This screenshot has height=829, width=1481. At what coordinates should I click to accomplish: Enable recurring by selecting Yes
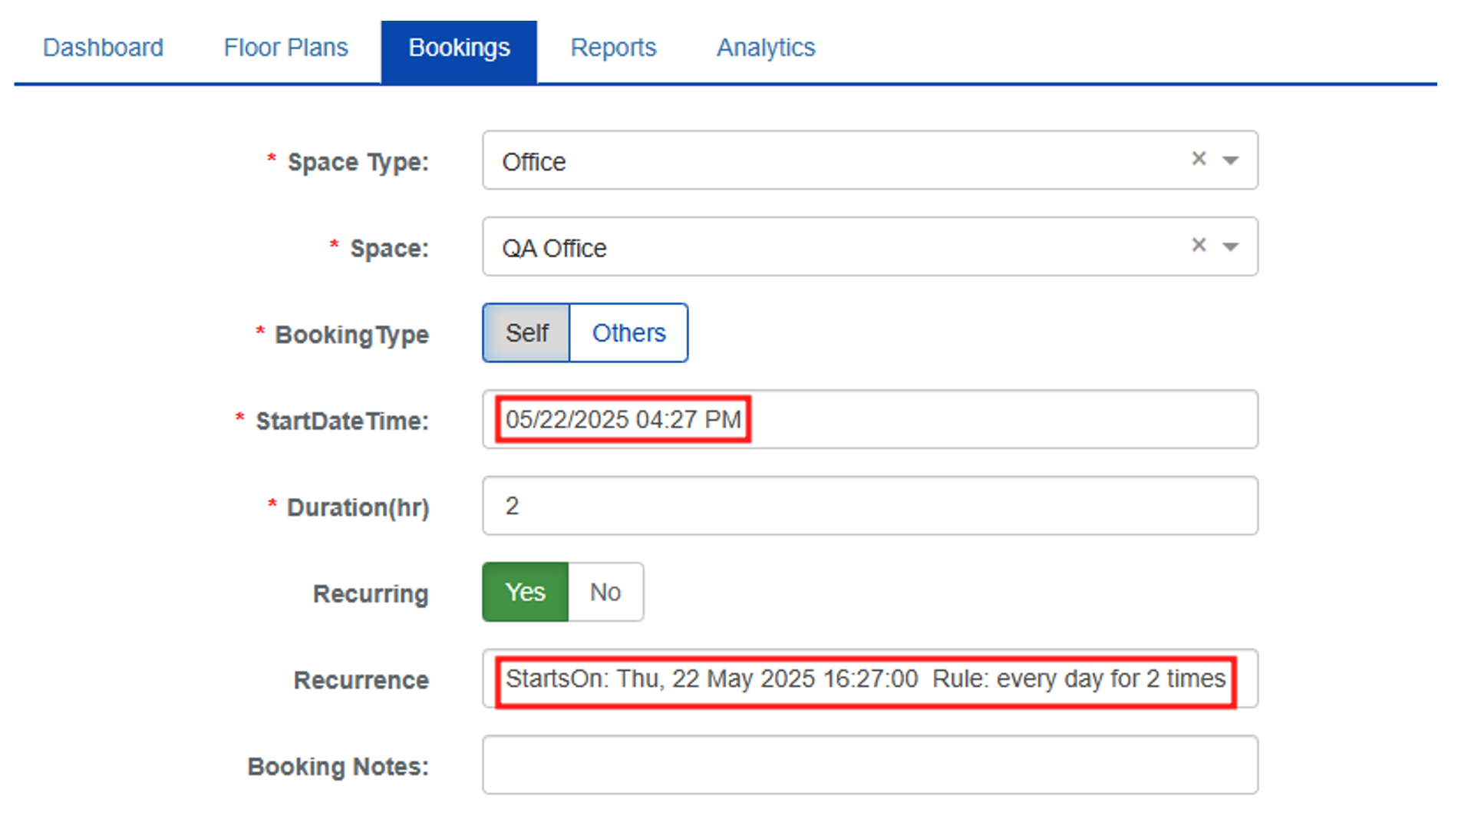point(524,591)
